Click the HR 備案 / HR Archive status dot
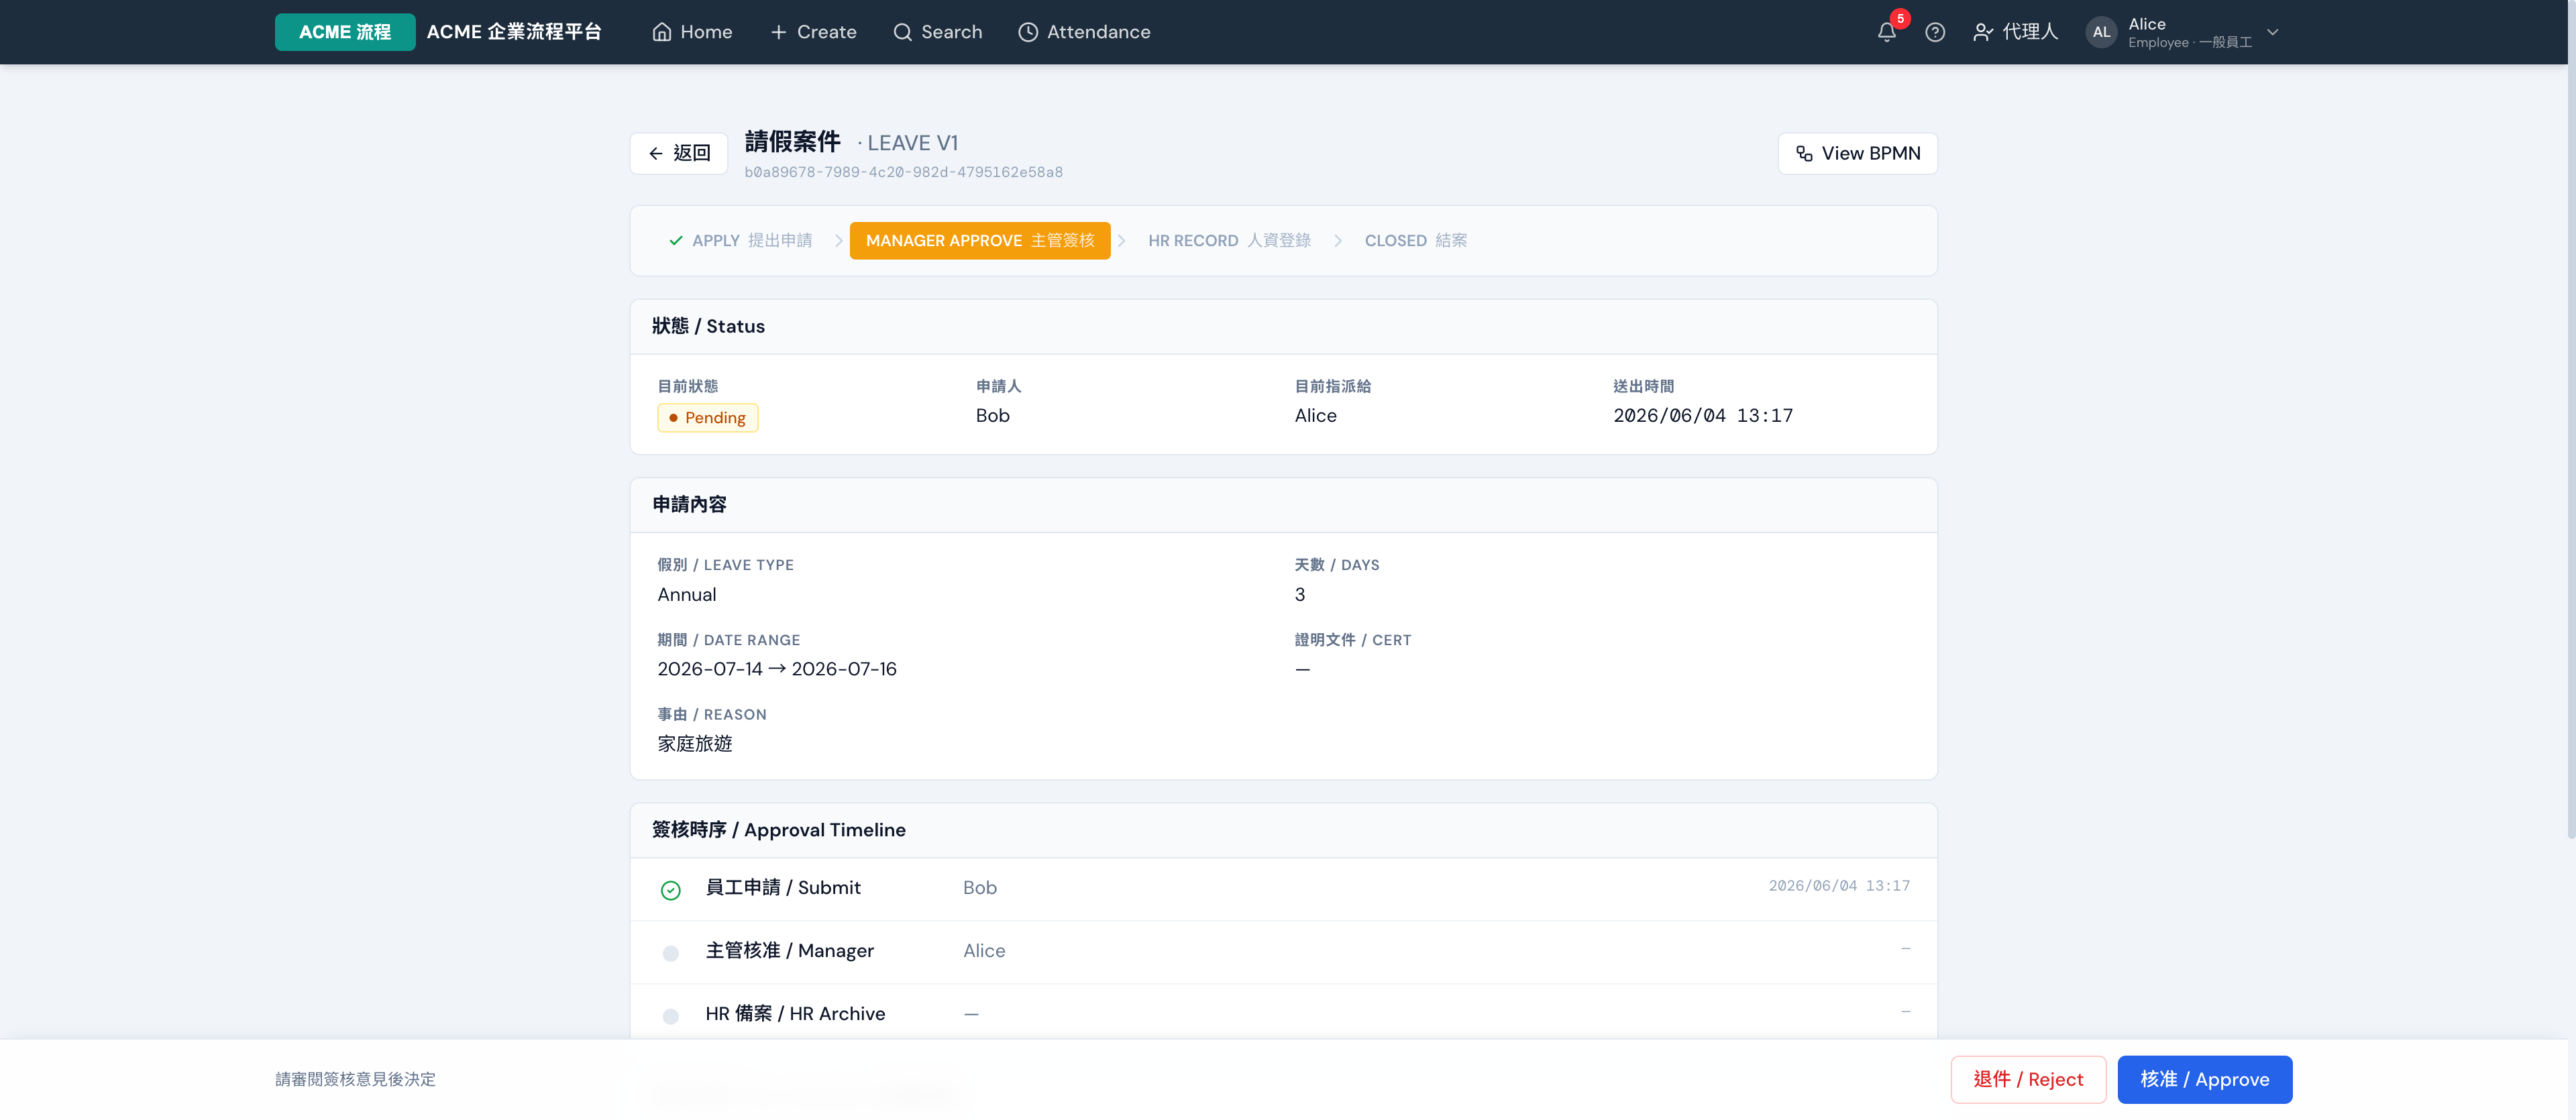 (670, 1017)
